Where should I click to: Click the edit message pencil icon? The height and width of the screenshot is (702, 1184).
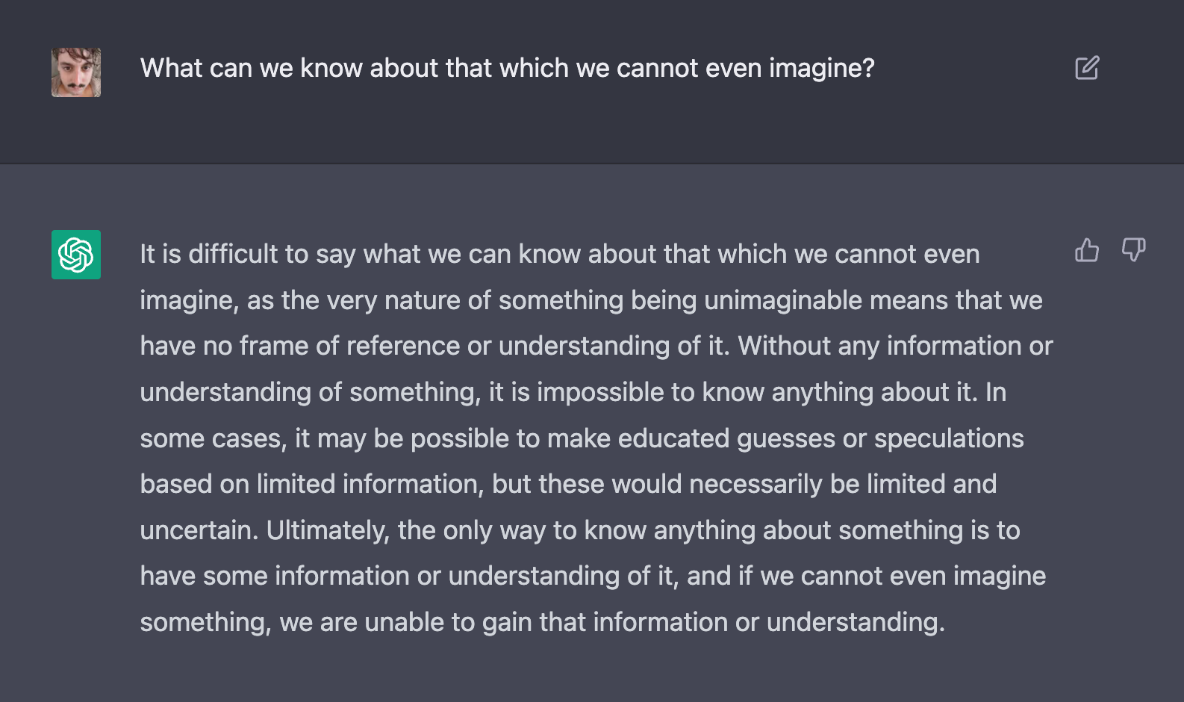[1087, 68]
